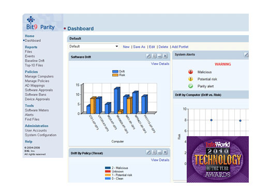Click the red Unknown legend swatch

pyautogui.click(x=108, y=171)
